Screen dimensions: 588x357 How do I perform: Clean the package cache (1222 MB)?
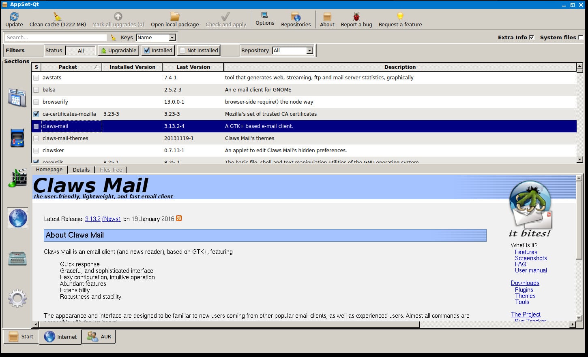(x=58, y=19)
